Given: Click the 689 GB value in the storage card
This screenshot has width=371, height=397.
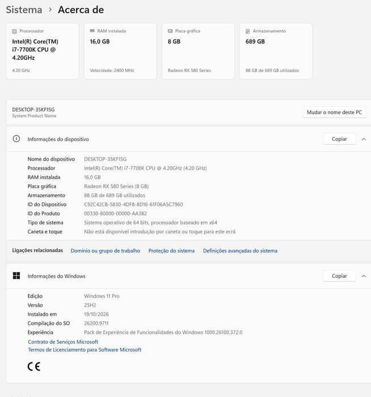Looking at the screenshot, I should 255,41.
